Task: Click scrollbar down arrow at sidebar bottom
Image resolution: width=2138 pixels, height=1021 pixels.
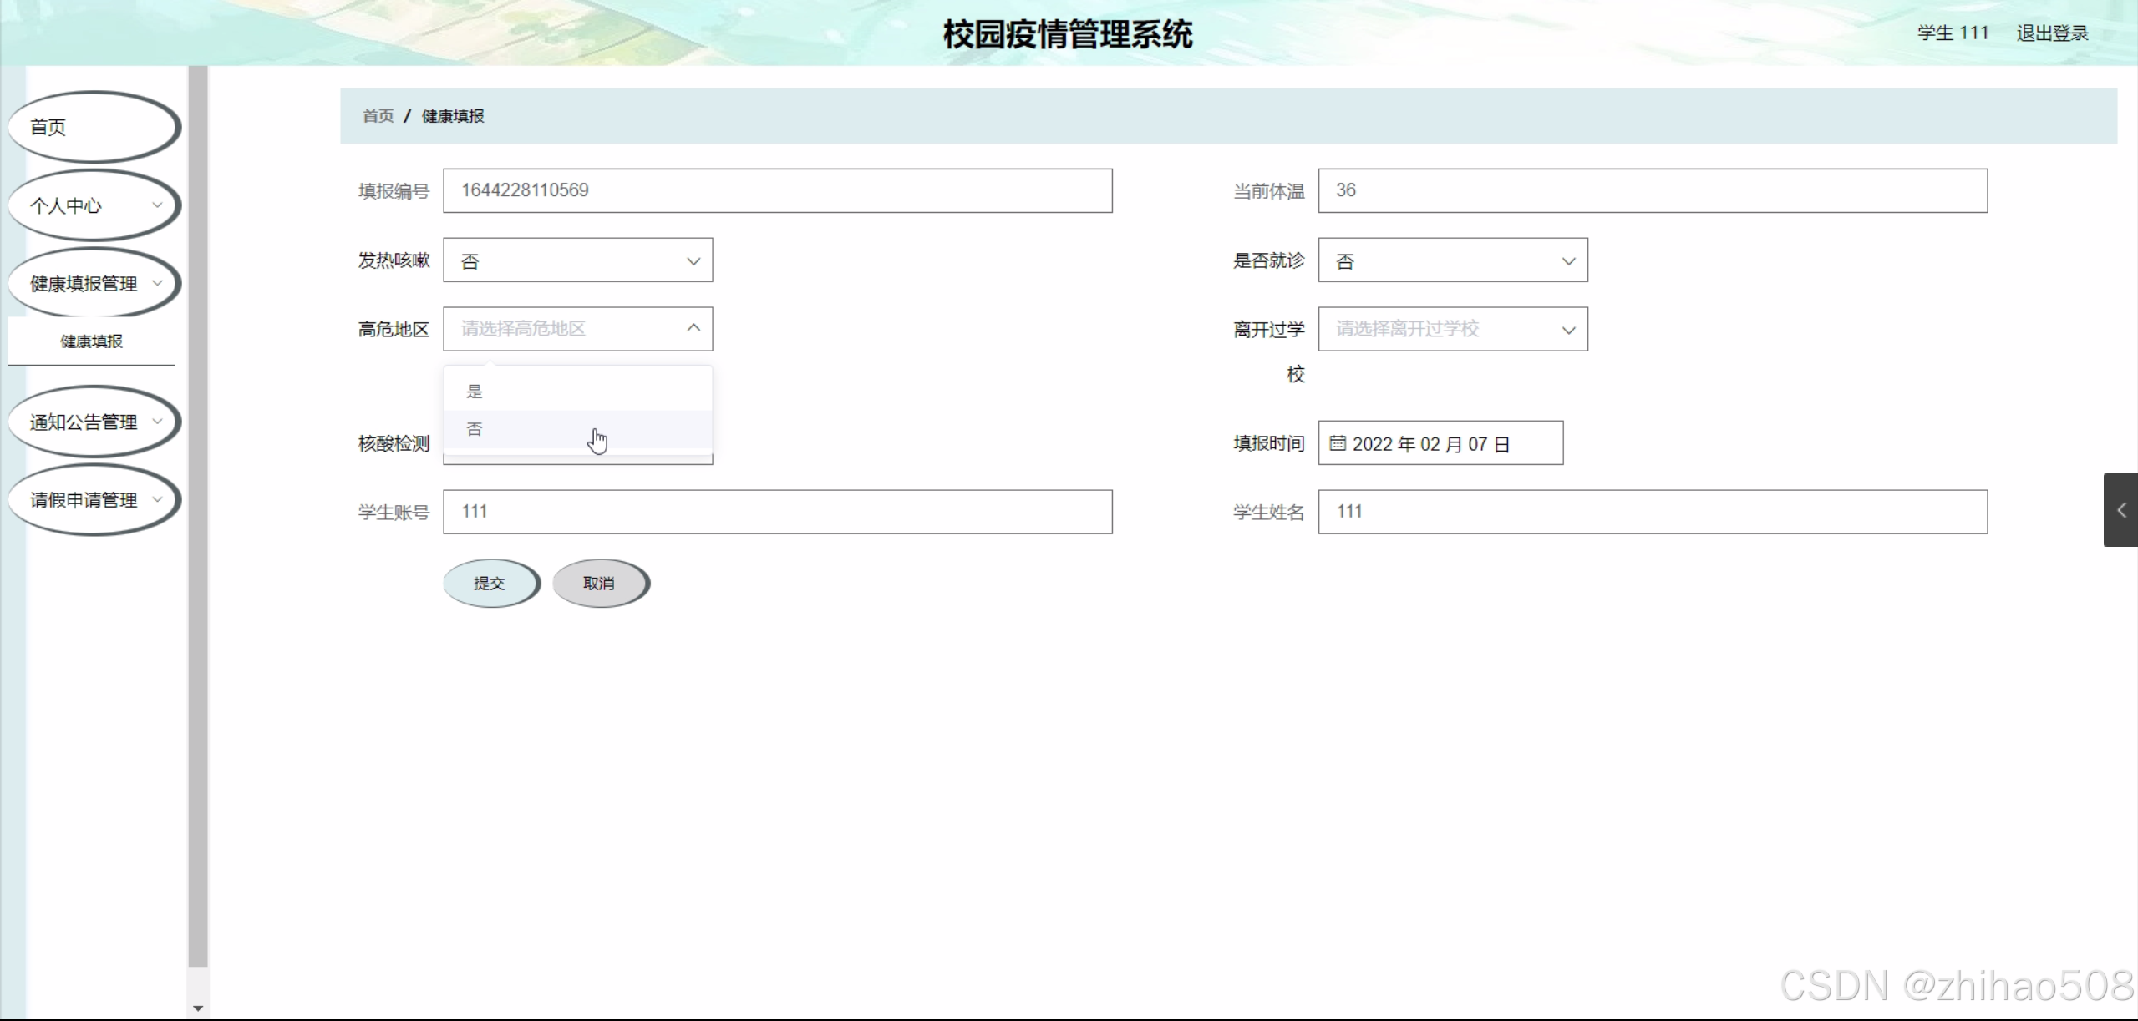Action: click(198, 1008)
